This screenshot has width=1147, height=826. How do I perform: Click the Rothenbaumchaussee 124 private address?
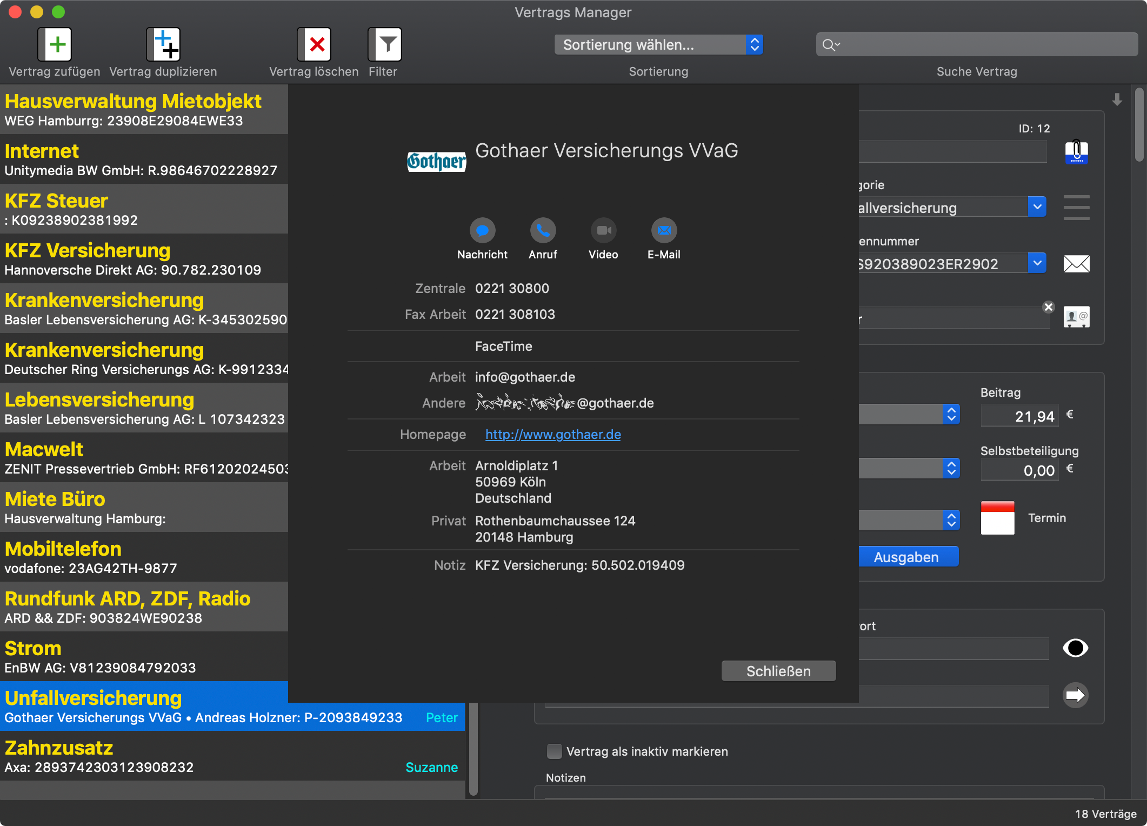pyautogui.click(x=555, y=529)
